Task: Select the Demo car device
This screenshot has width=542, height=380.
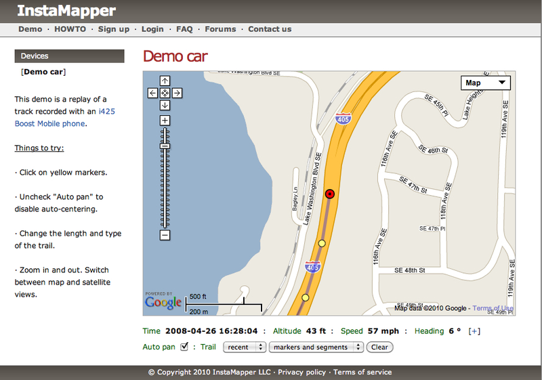Action: [43, 72]
